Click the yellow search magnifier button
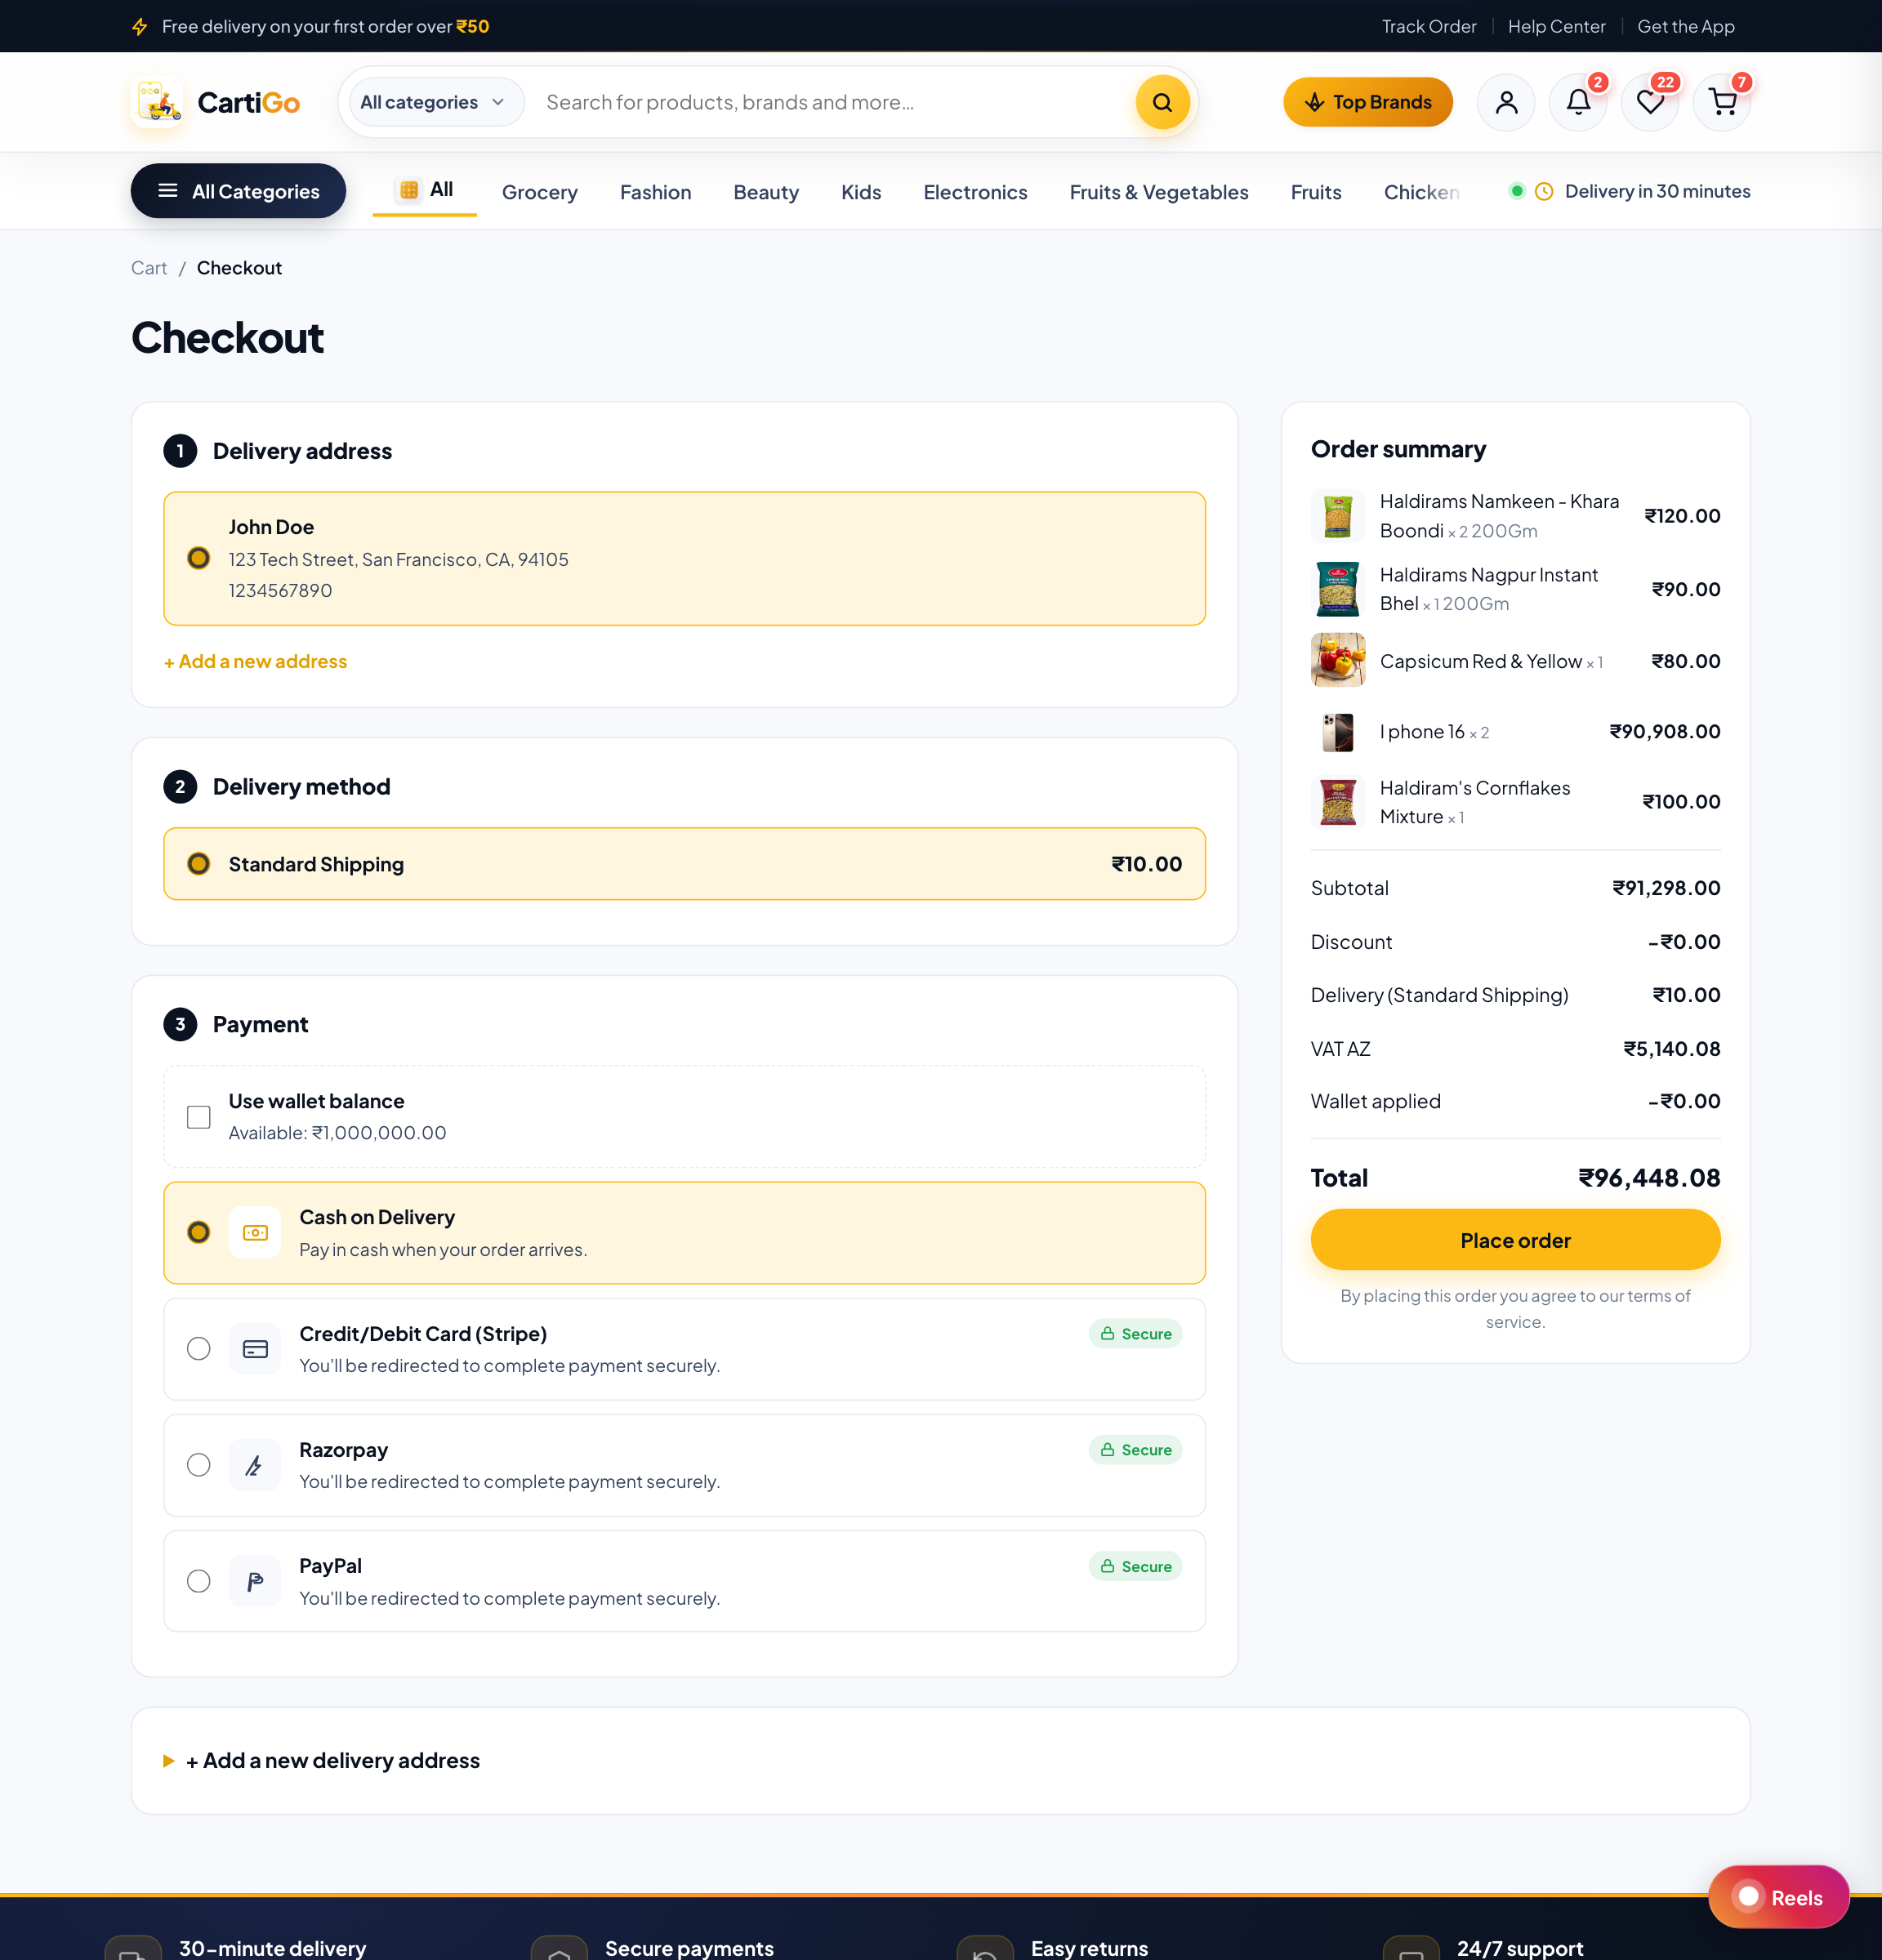Screen dimensions: 1882x1960 pos(1162,102)
